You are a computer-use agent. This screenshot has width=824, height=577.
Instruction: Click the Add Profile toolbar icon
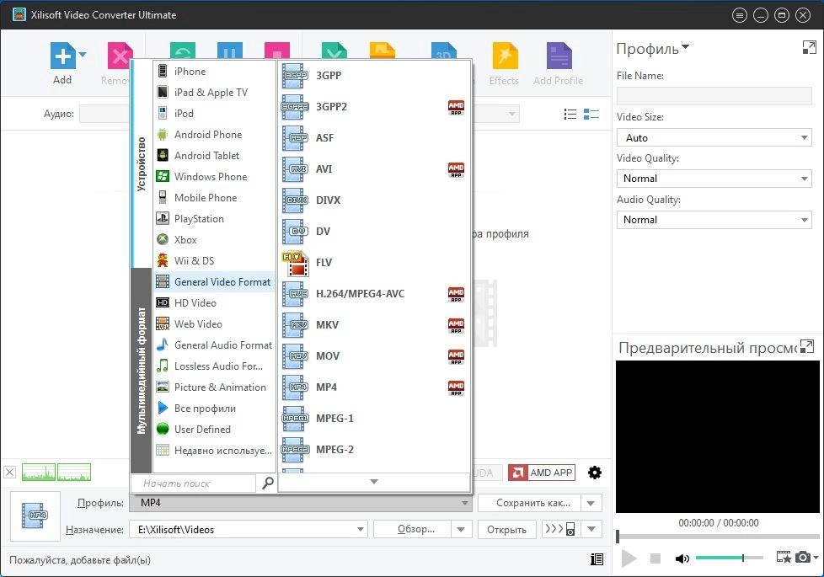[559, 56]
